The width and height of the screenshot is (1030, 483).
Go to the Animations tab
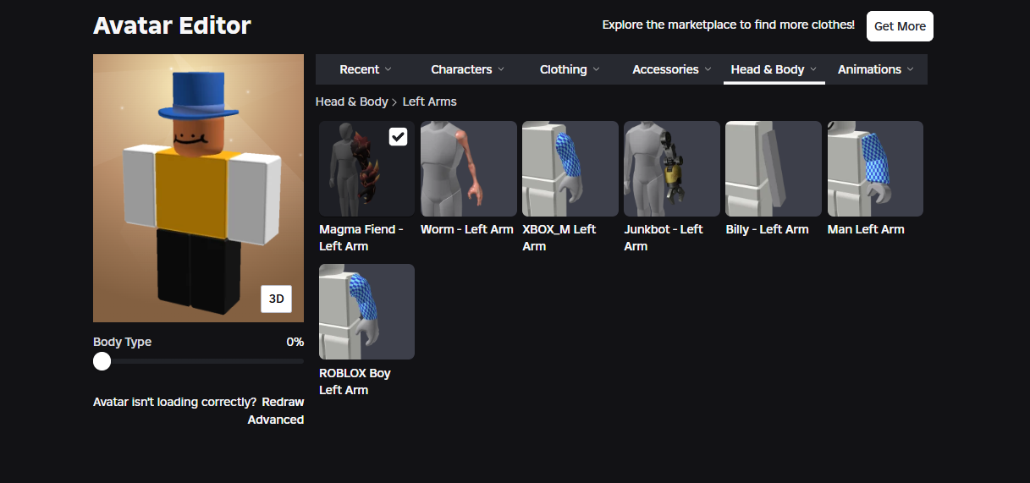[876, 69]
